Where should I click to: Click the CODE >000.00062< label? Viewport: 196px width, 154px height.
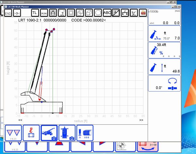(89, 20)
